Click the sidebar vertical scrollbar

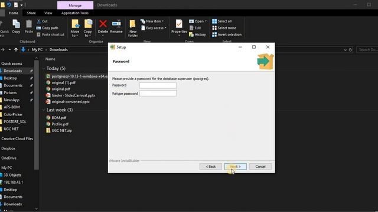click(37, 114)
